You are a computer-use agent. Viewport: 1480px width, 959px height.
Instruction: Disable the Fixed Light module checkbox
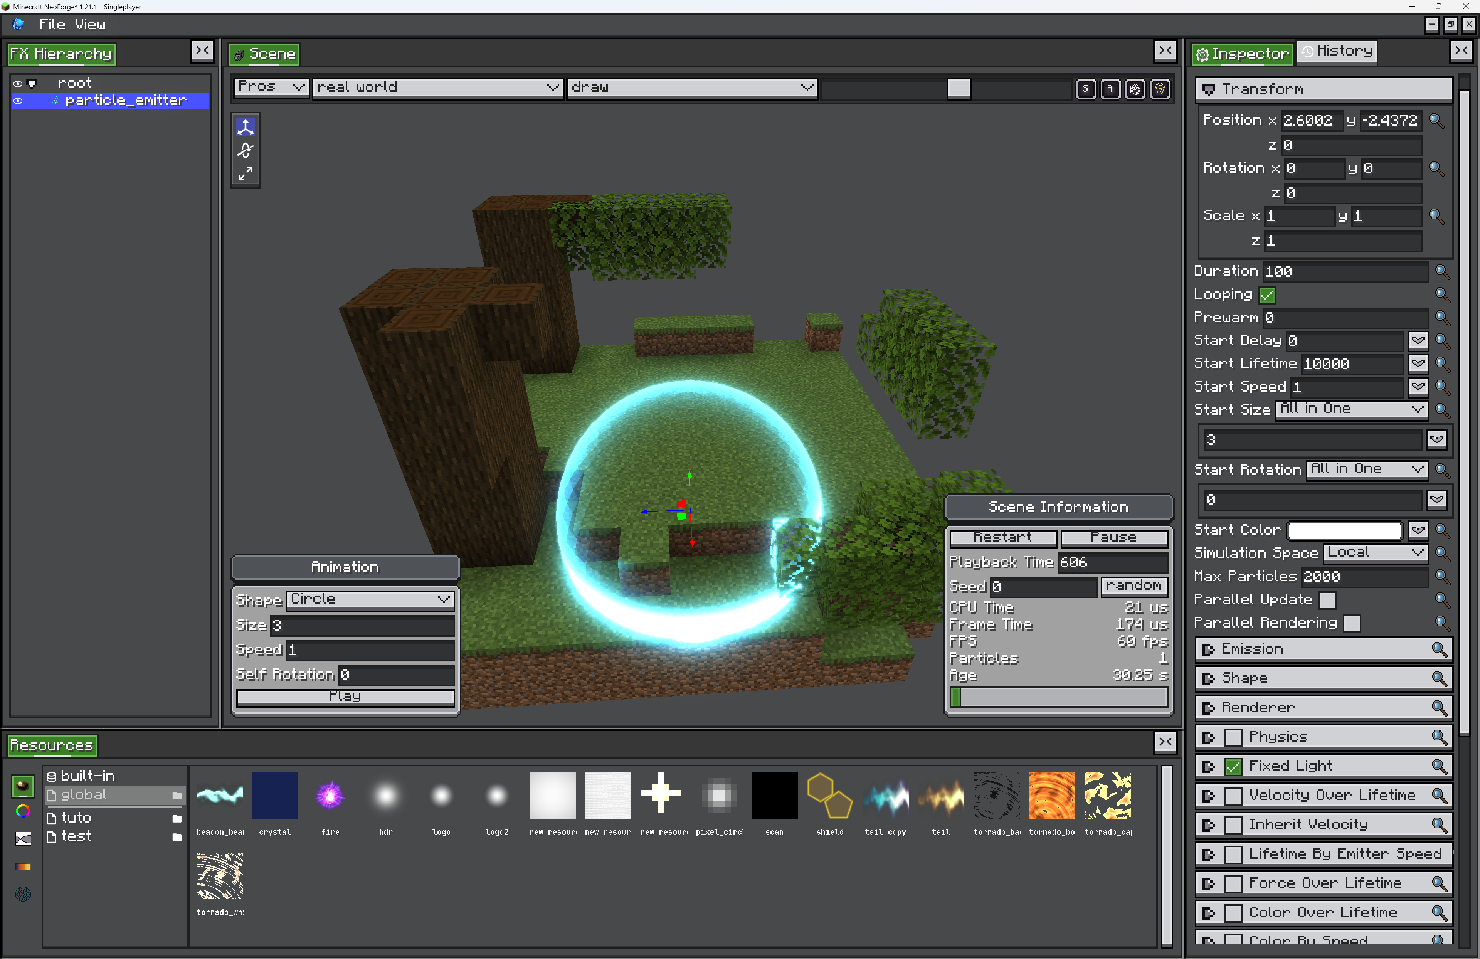click(x=1233, y=766)
